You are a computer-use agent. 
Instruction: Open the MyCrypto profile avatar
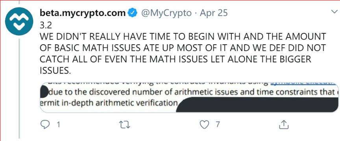(x=19, y=21)
